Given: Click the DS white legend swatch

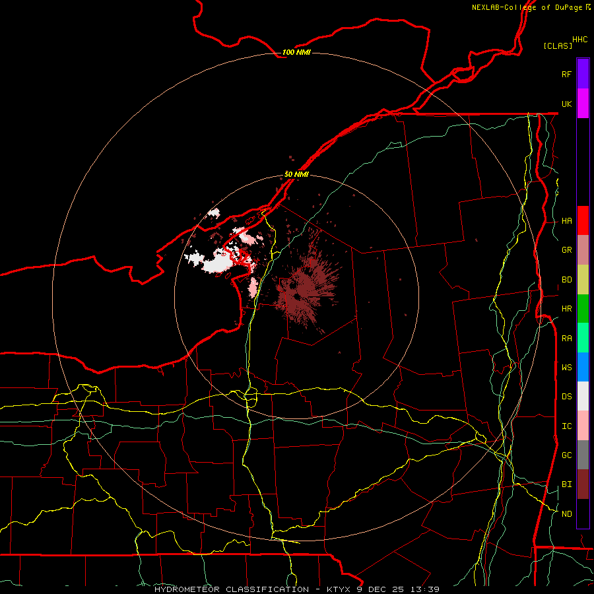Looking at the screenshot, I should (583, 396).
